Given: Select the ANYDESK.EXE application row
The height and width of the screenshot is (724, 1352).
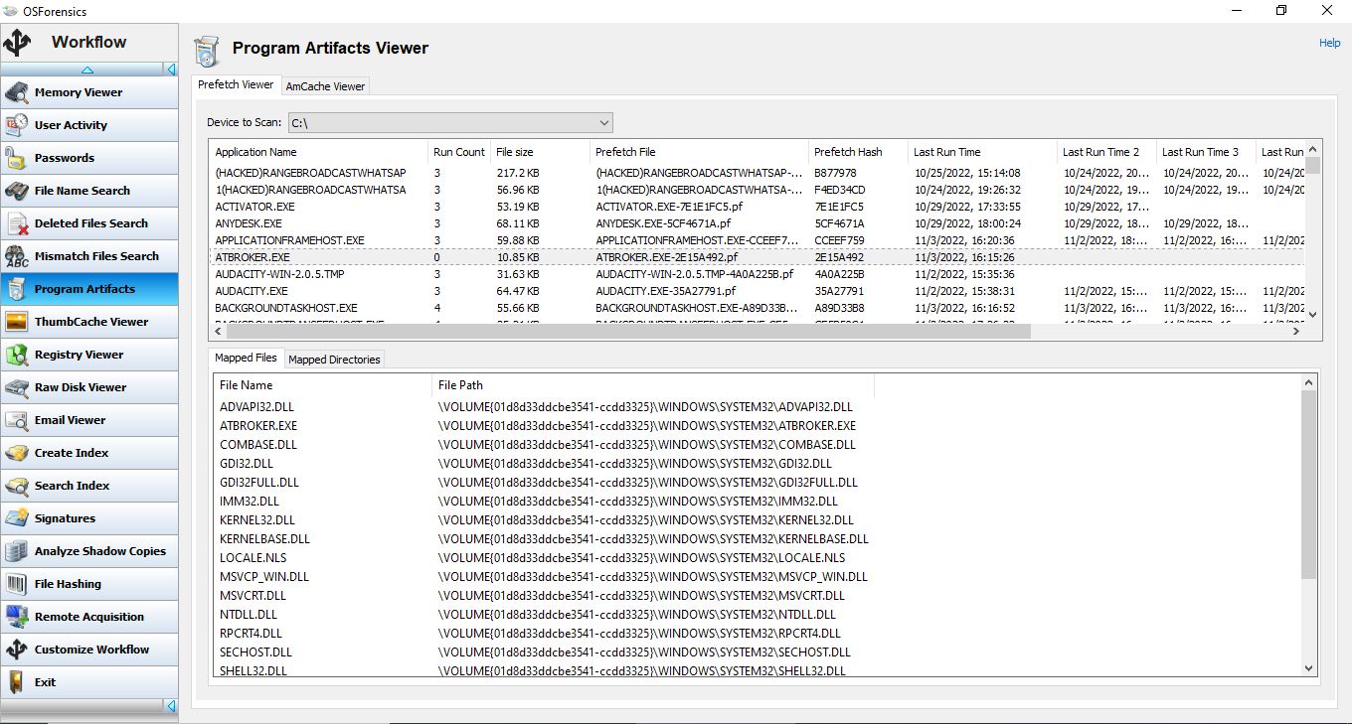Looking at the screenshot, I should pyautogui.click(x=757, y=223).
